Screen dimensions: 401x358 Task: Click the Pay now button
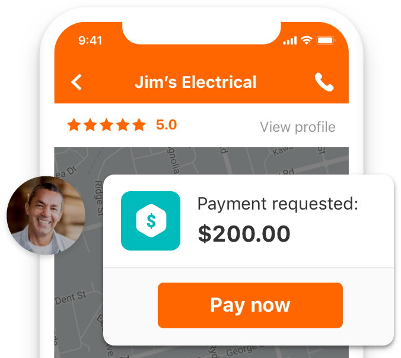(x=250, y=305)
